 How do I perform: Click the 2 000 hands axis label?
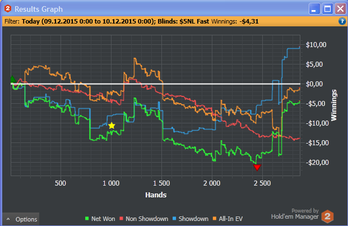tap(212, 183)
